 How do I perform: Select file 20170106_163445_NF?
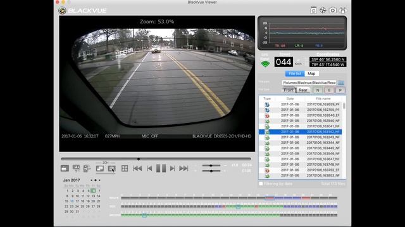pos(301,148)
